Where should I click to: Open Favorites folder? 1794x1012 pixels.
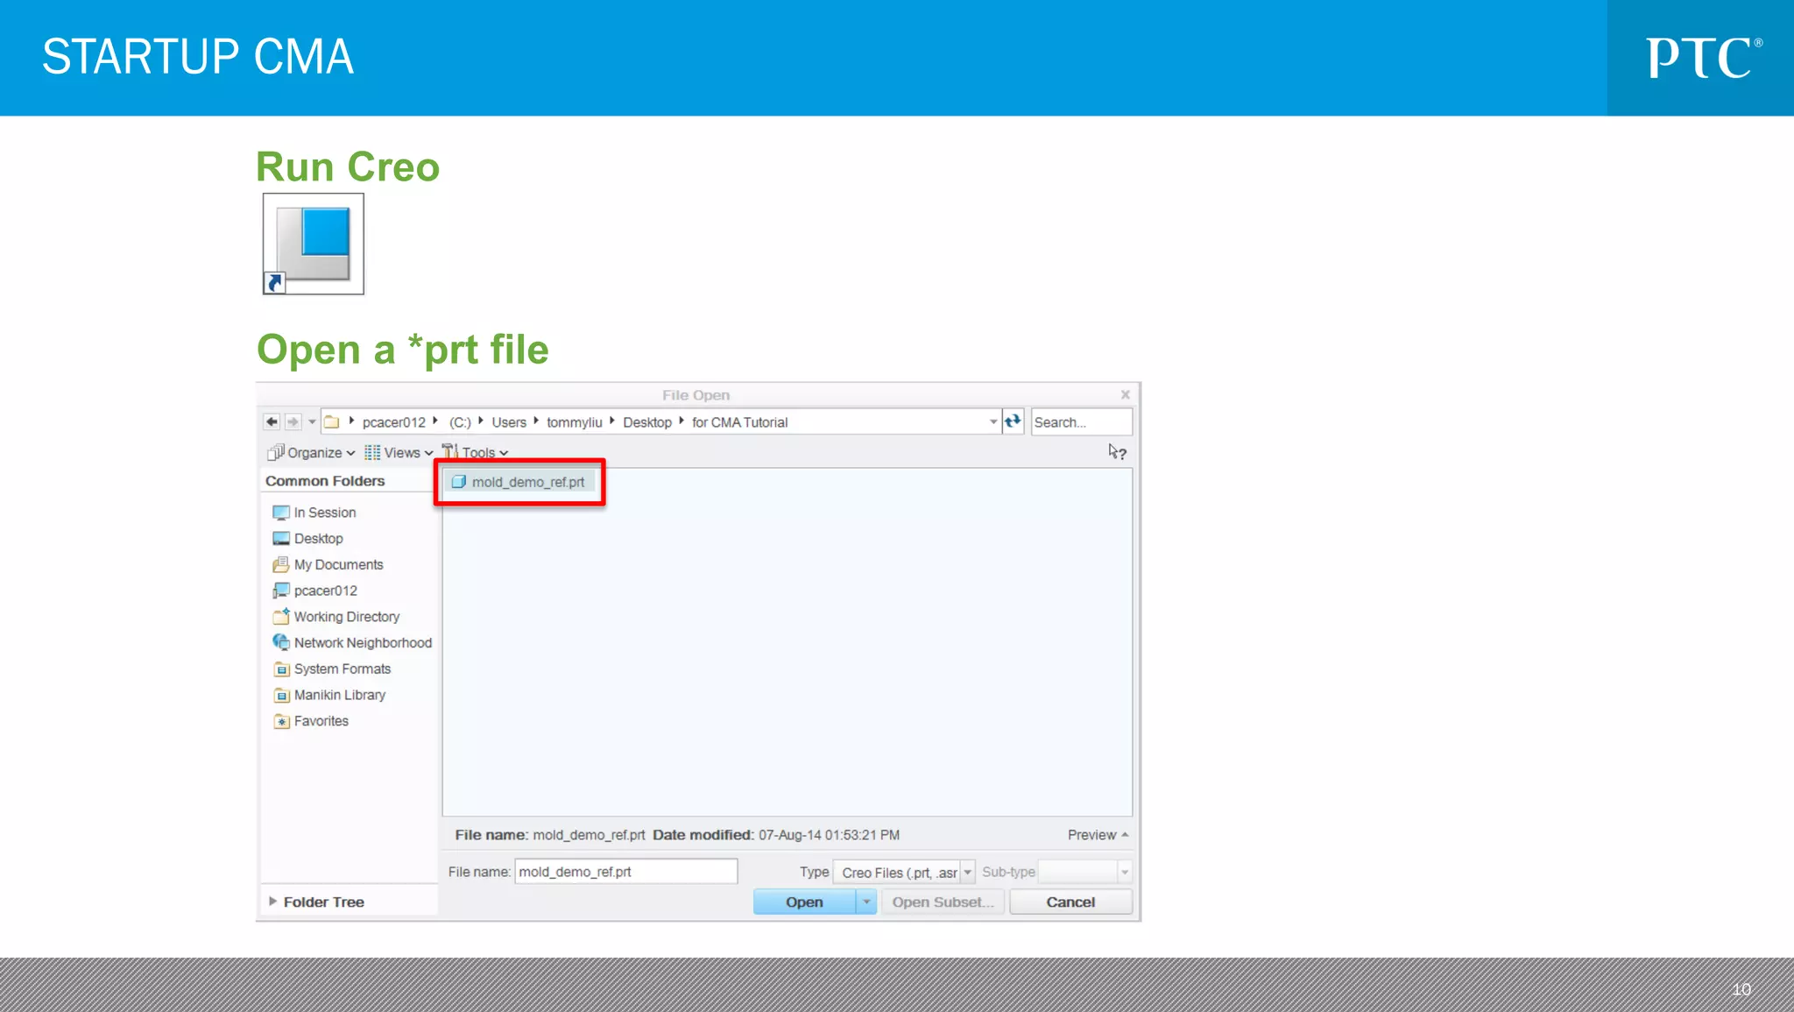pos(311,721)
